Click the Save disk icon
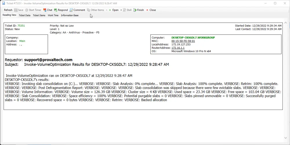The image size is (290, 145). 16,10
